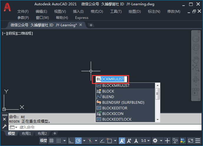Choose BLOCKEDITOR from the suggestion list
Image resolution: width=203 pixels, height=146 pixels.
coord(125,108)
